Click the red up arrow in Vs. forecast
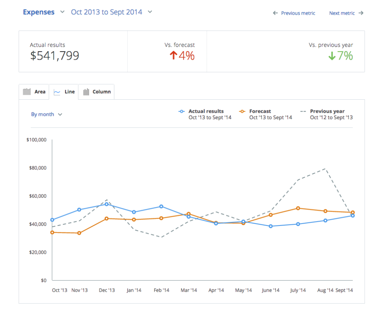 pyautogui.click(x=173, y=56)
